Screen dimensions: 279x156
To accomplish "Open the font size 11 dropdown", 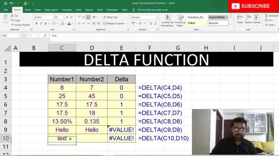I will (63, 17).
